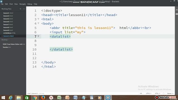This screenshot has width=178, height=100.
Task: Open lesson8.html in working files
Action: click(8, 27)
